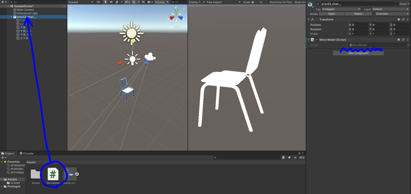Click the Model Select button
Viewport: 411px width, 194px height.
point(358,14)
